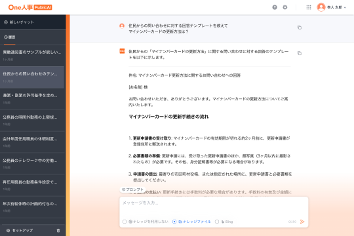Open chat 公務員のテレワーク中の労働
354x236 pixels.
32,164
